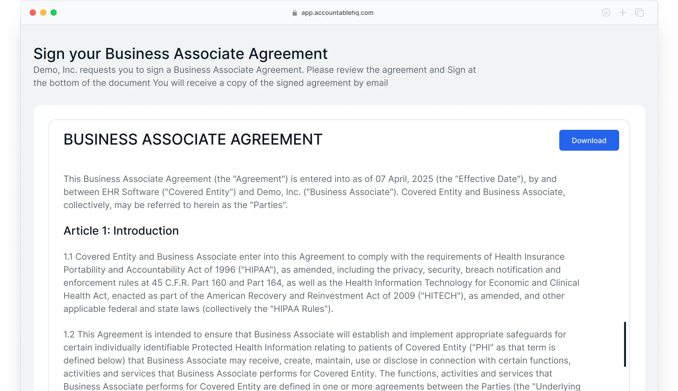This screenshot has width=678, height=391.
Task: Click the lock icon to view site security
Action: 295,13
